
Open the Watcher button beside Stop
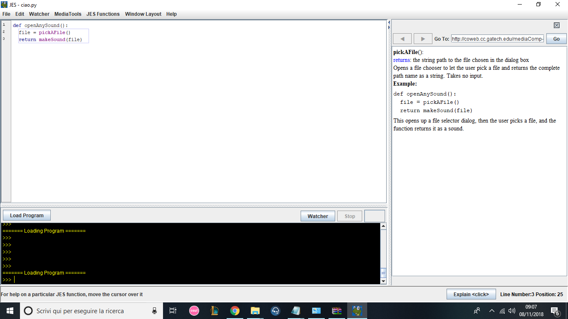(x=318, y=216)
